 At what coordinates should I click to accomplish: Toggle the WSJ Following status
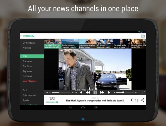(x=52, y=102)
